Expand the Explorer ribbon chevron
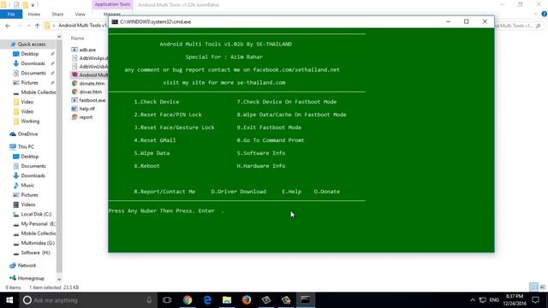The image size is (548, 308). click(x=536, y=14)
